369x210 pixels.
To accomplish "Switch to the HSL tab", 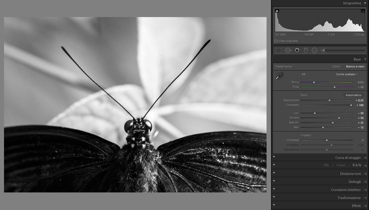I will pyautogui.click(x=326, y=165).
